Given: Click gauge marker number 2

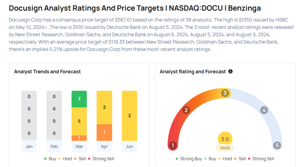Looking at the screenshot, I should coord(186,110).
